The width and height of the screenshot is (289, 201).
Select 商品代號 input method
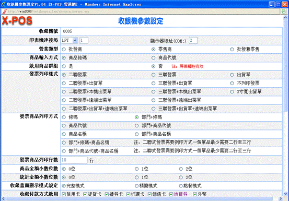coord(153,58)
